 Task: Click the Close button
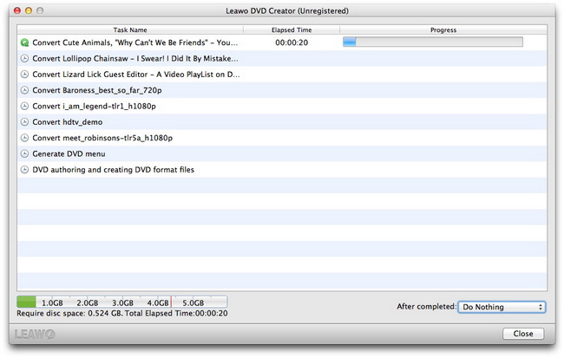click(x=523, y=334)
